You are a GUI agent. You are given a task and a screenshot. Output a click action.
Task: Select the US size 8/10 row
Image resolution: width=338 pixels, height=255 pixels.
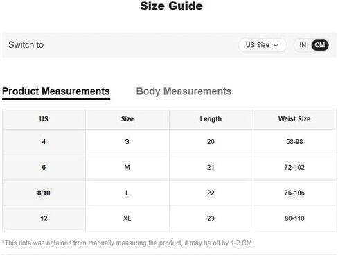tap(170, 193)
